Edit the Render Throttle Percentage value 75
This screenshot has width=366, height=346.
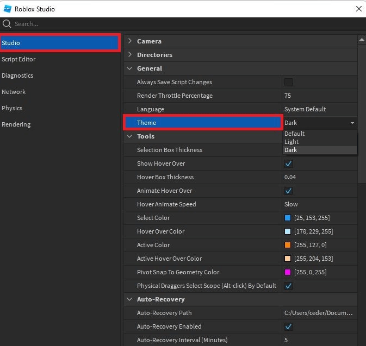point(320,96)
